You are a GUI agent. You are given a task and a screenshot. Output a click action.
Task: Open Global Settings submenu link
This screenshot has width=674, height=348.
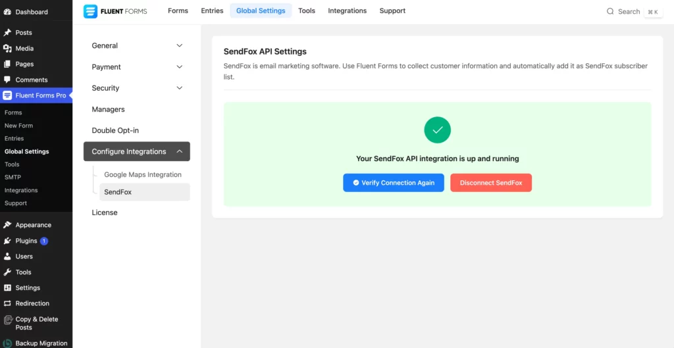click(26, 151)
